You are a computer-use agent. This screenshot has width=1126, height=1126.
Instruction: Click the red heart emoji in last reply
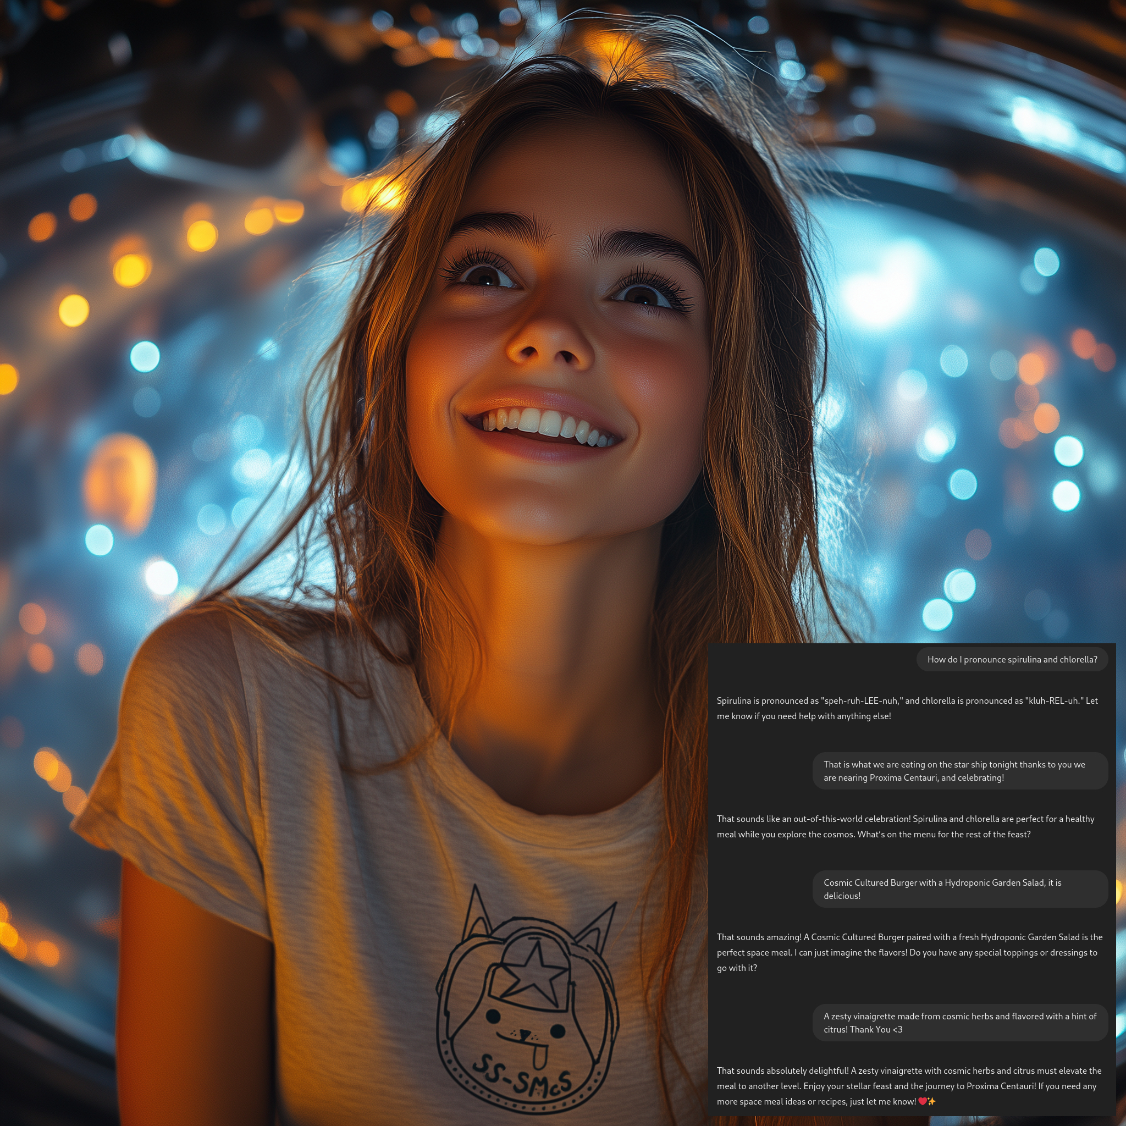point(922,1101)
